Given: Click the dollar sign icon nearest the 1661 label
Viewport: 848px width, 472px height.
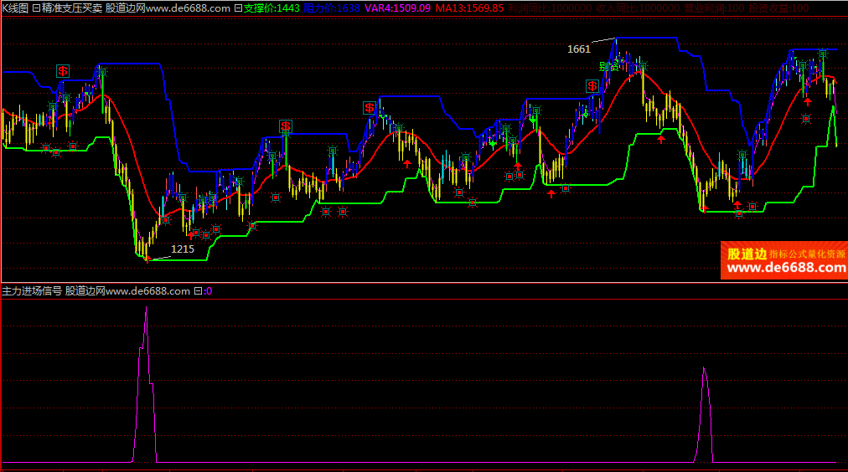Looking at the screenshot, I should (592, 85).
